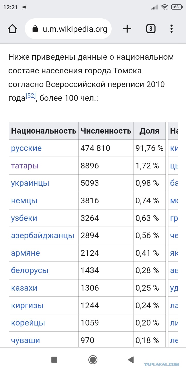This screenshot has width=186, height=372.
Task: Tap the Android back triangle button
Action: coord(131,360)
